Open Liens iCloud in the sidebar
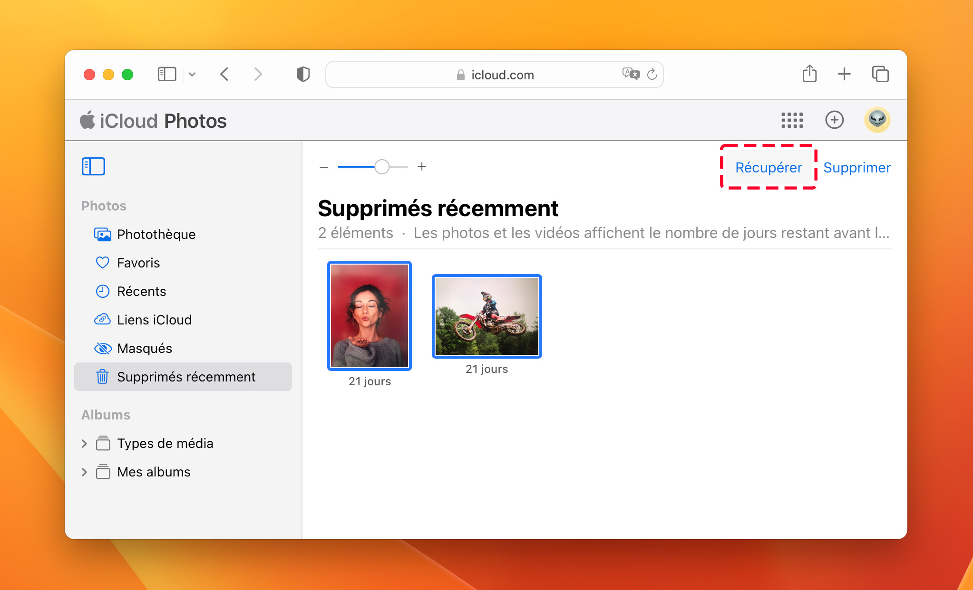973x590 pixels. click(183, 320)
